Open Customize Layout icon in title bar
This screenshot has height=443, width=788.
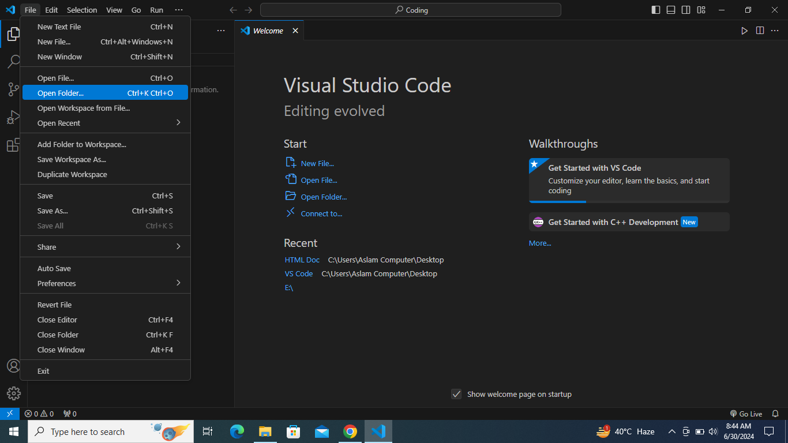701,10
